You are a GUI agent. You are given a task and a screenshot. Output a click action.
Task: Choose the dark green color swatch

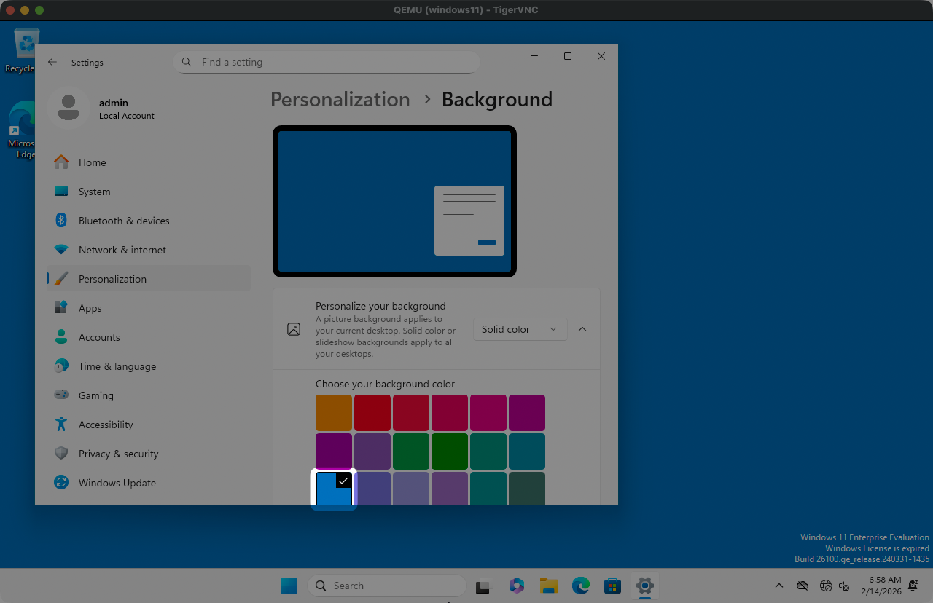coord(450,452)
